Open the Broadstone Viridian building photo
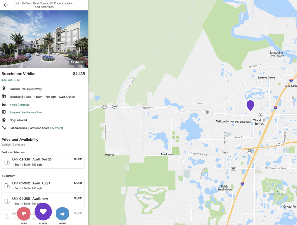 click(44, 39)
